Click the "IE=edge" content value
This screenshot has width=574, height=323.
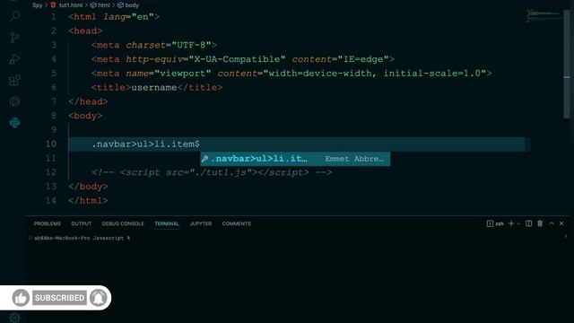click(x=362, y=59)
